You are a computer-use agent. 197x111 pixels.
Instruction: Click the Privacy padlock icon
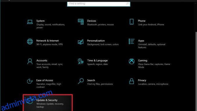(x=132, y=81)
